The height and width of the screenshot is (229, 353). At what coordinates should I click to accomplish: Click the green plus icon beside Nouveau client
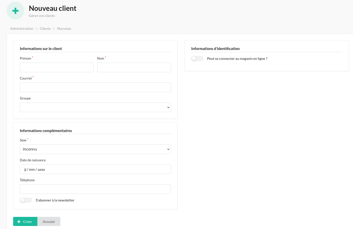click(15, 11)
